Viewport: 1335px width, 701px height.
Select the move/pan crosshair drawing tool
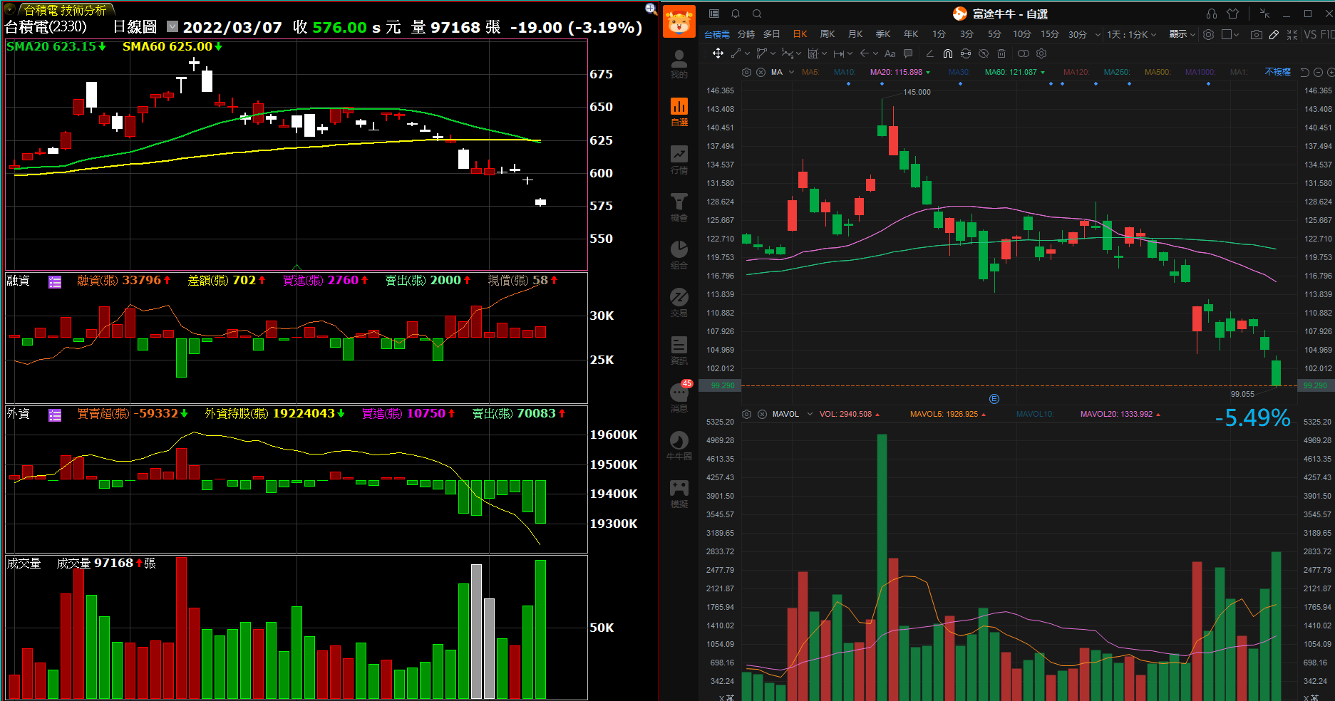tap(718, 53)
